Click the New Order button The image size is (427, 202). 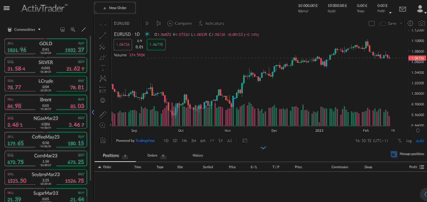click(x=115, y=8)
